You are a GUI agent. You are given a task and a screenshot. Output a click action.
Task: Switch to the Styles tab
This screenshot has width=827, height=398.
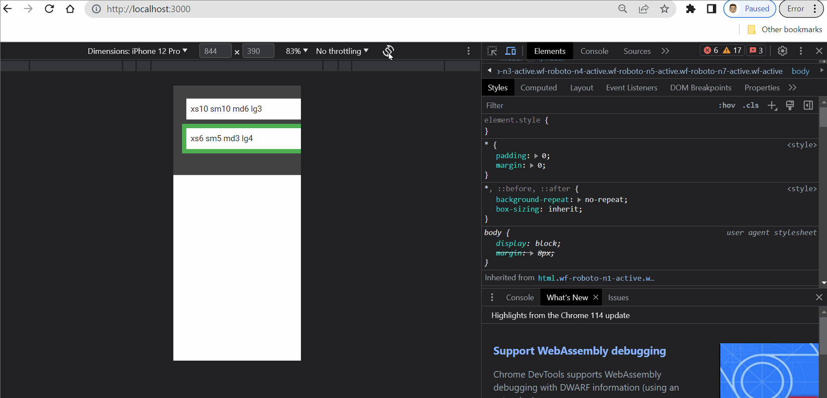(x=497, y=88)
